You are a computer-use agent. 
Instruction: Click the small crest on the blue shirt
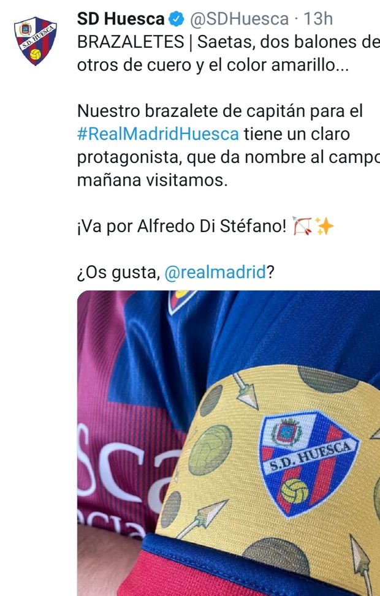click(181, 301)
